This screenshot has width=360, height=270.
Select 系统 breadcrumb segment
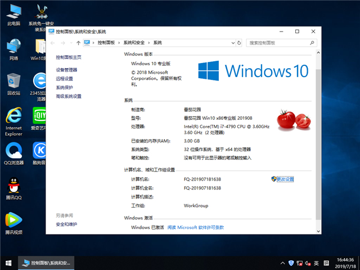click(157, 43)
